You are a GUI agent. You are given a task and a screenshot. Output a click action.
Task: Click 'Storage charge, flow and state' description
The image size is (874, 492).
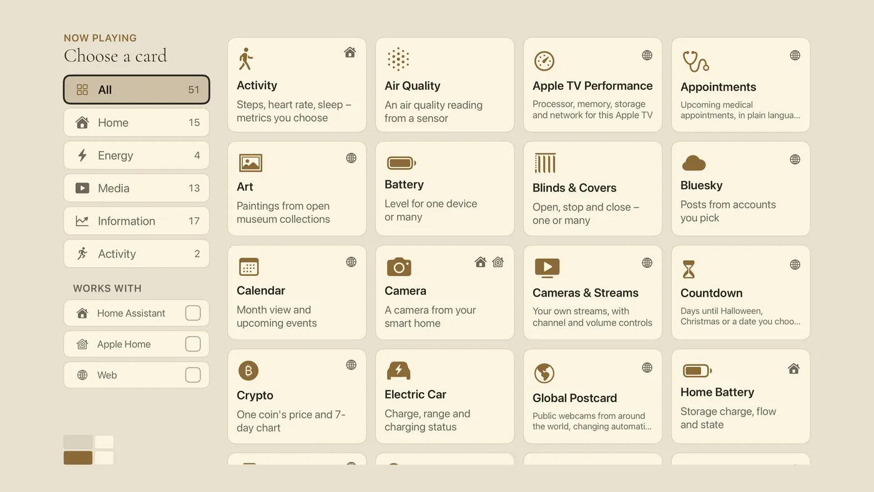[729, 418]
